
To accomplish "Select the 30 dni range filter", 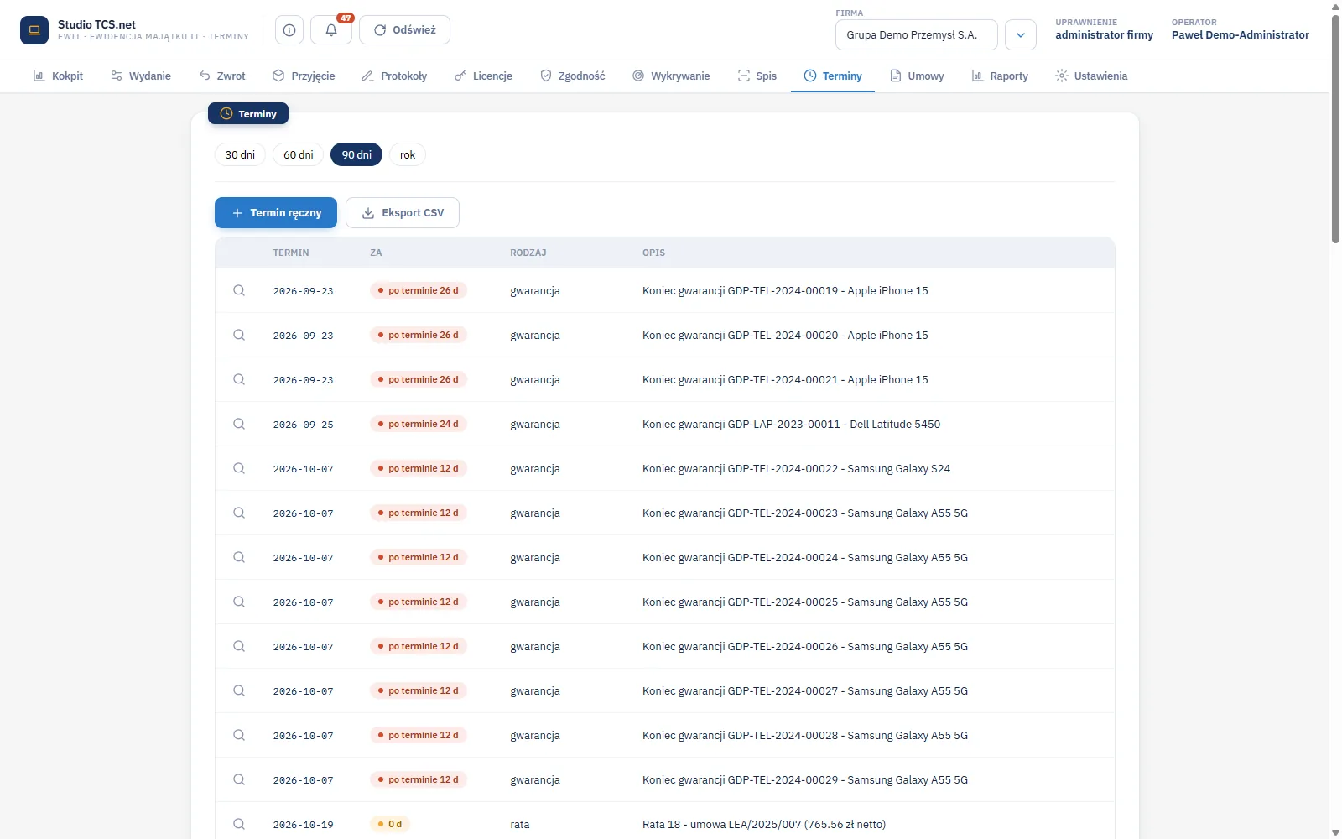I will pyautogui.click(x=240, y=154).
